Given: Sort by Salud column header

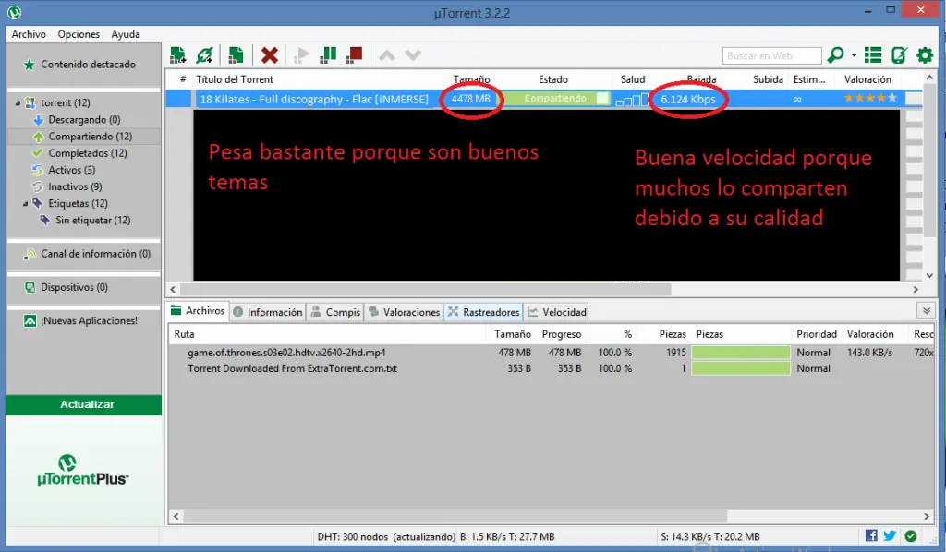Looking at the screenshot, I should coord(632,79).
